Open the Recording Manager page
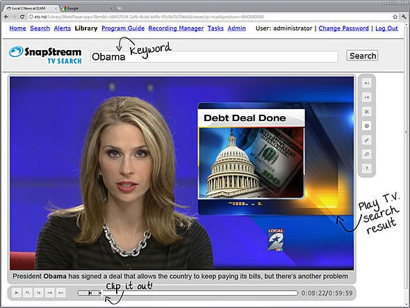The image size is (410, 308). [176, 29]
